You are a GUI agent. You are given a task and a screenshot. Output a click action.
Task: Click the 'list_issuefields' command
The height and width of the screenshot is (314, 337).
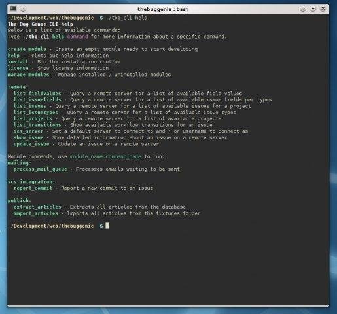[x=37, y=99]
